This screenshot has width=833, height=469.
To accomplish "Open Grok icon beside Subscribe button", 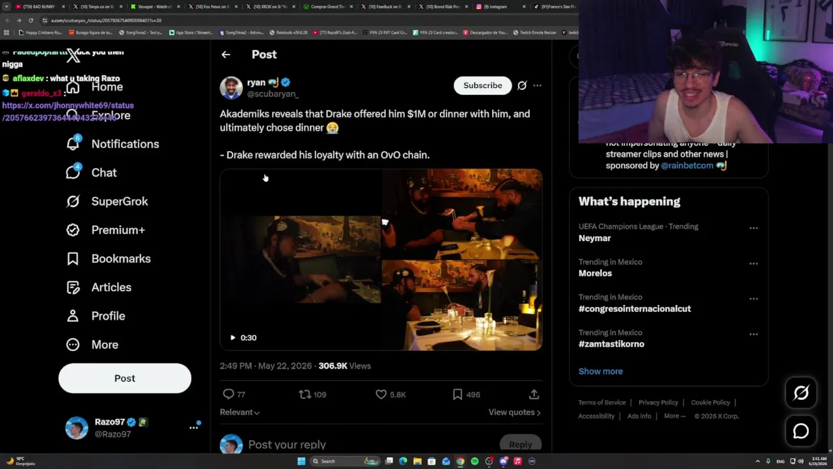I will tap(522, 85).
